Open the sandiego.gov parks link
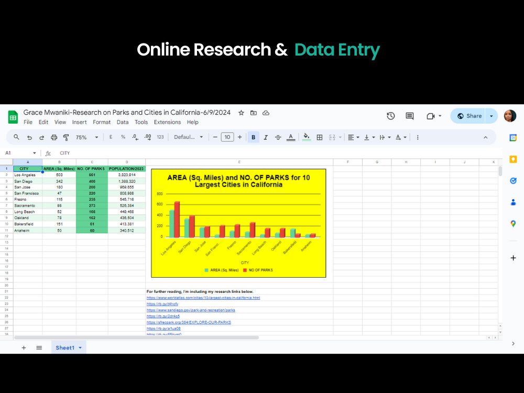The image size is (524, 393). (191, 310)
